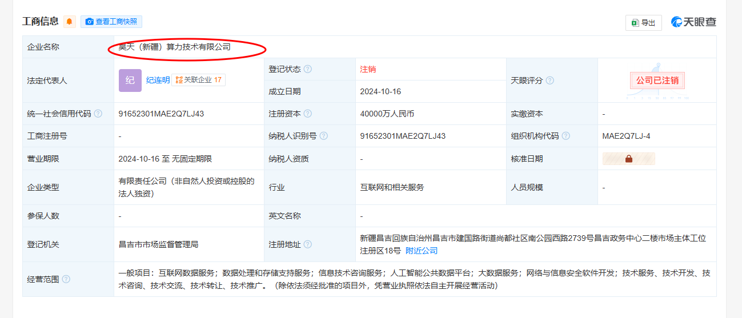This screenshot has width=742, height=318.
Task: Select founding date 2024-10-16 value
Action: [380, 91]
